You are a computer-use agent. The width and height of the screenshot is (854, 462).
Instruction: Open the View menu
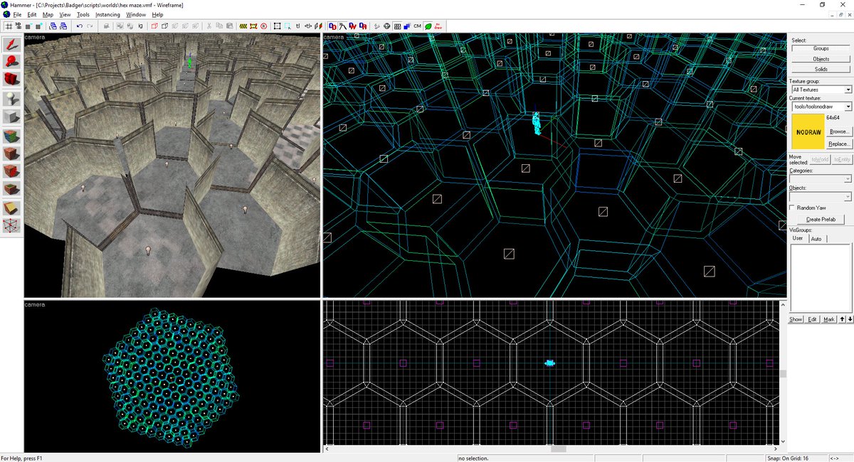coord(65,14)
